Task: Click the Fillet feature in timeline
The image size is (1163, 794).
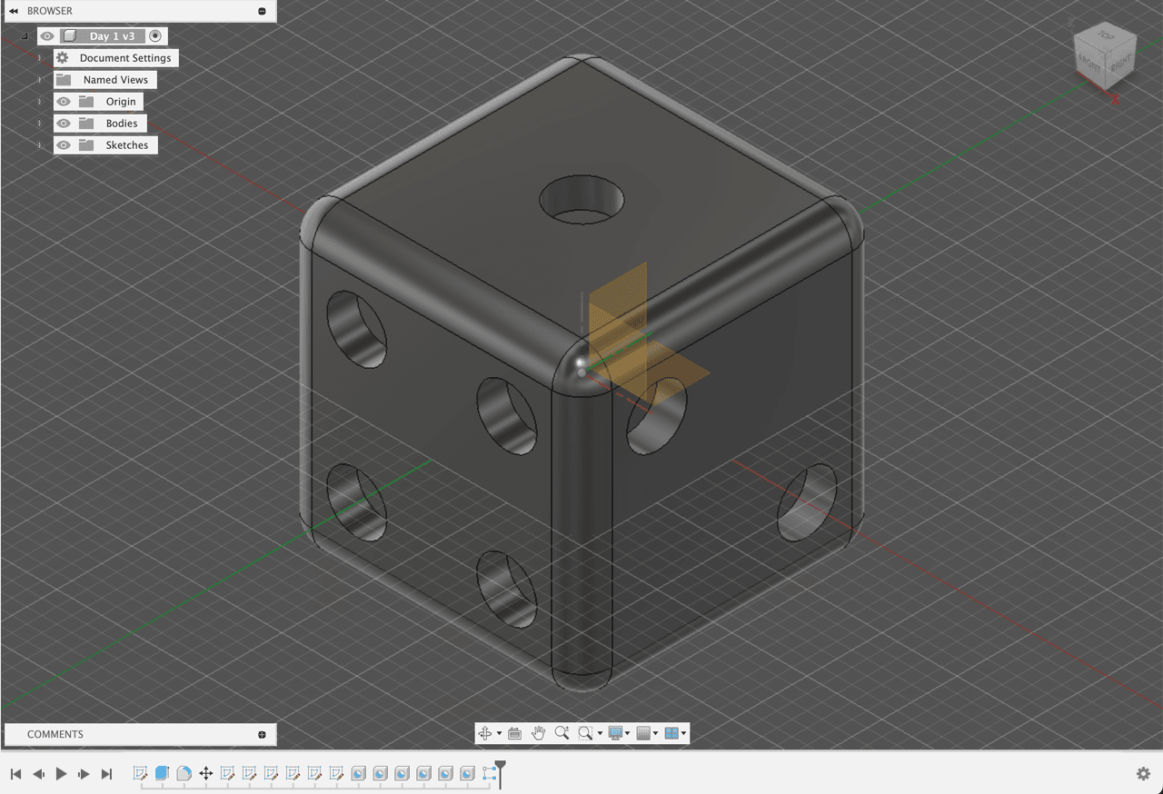Action: pyautogui.click(x=184, y=773)
